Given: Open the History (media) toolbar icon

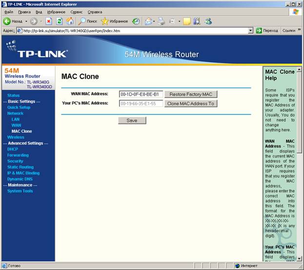Looking at the screenshot, I should tap(136, 21).
